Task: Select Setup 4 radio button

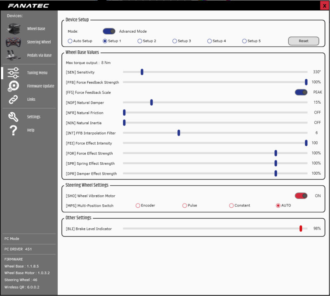Action: pyautogui.click(x=210, y=41)
